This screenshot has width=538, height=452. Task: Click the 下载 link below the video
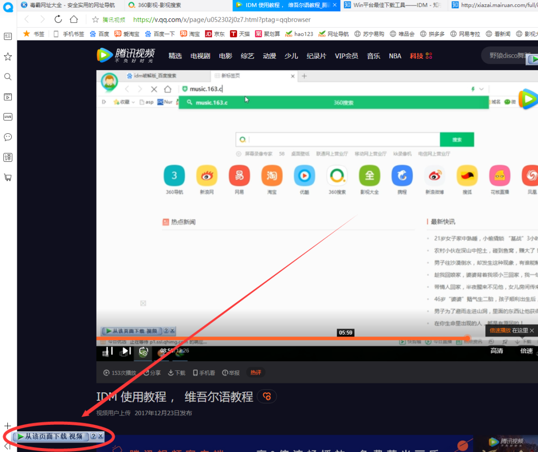click(177, 373)
